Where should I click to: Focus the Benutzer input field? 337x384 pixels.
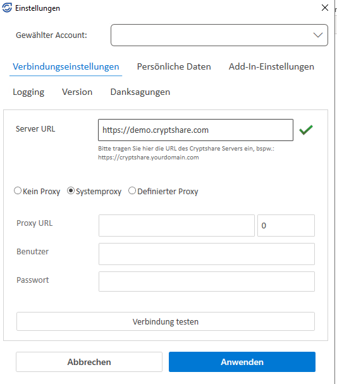(207, 254)
